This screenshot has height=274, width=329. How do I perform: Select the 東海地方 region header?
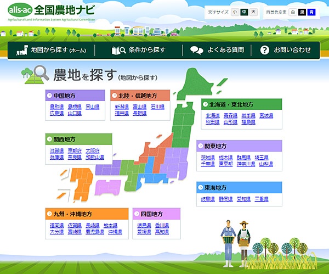click(239, 187)
